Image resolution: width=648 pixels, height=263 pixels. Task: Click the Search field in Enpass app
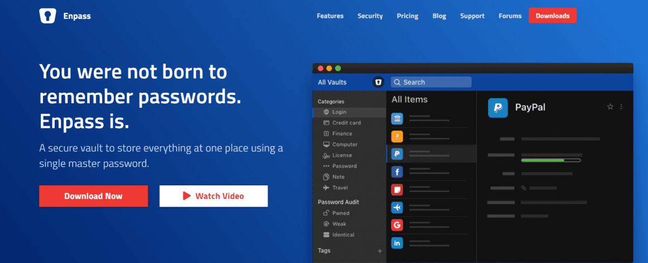point(431,83)
